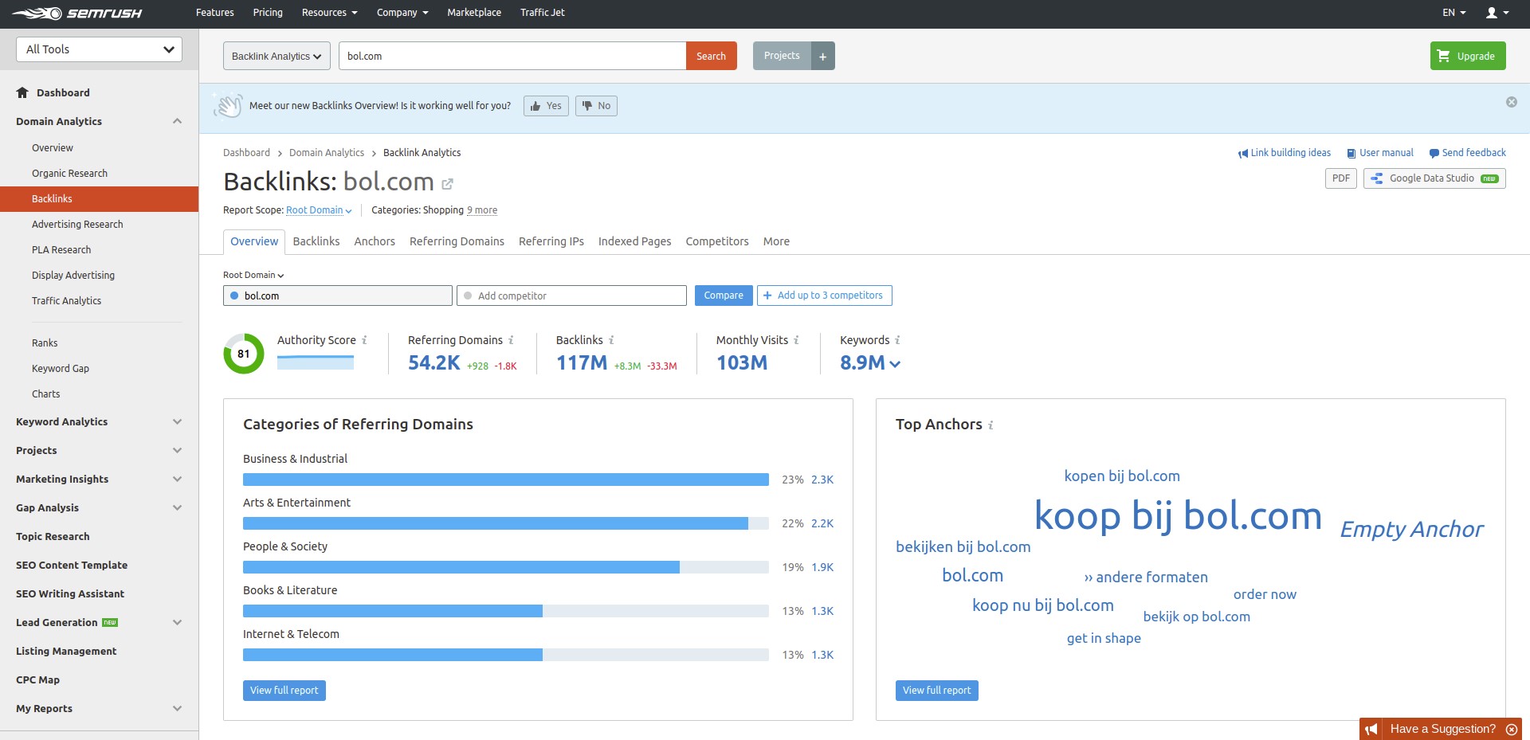Close the Backlinks Overview notification banner

tap(1511, 102)
